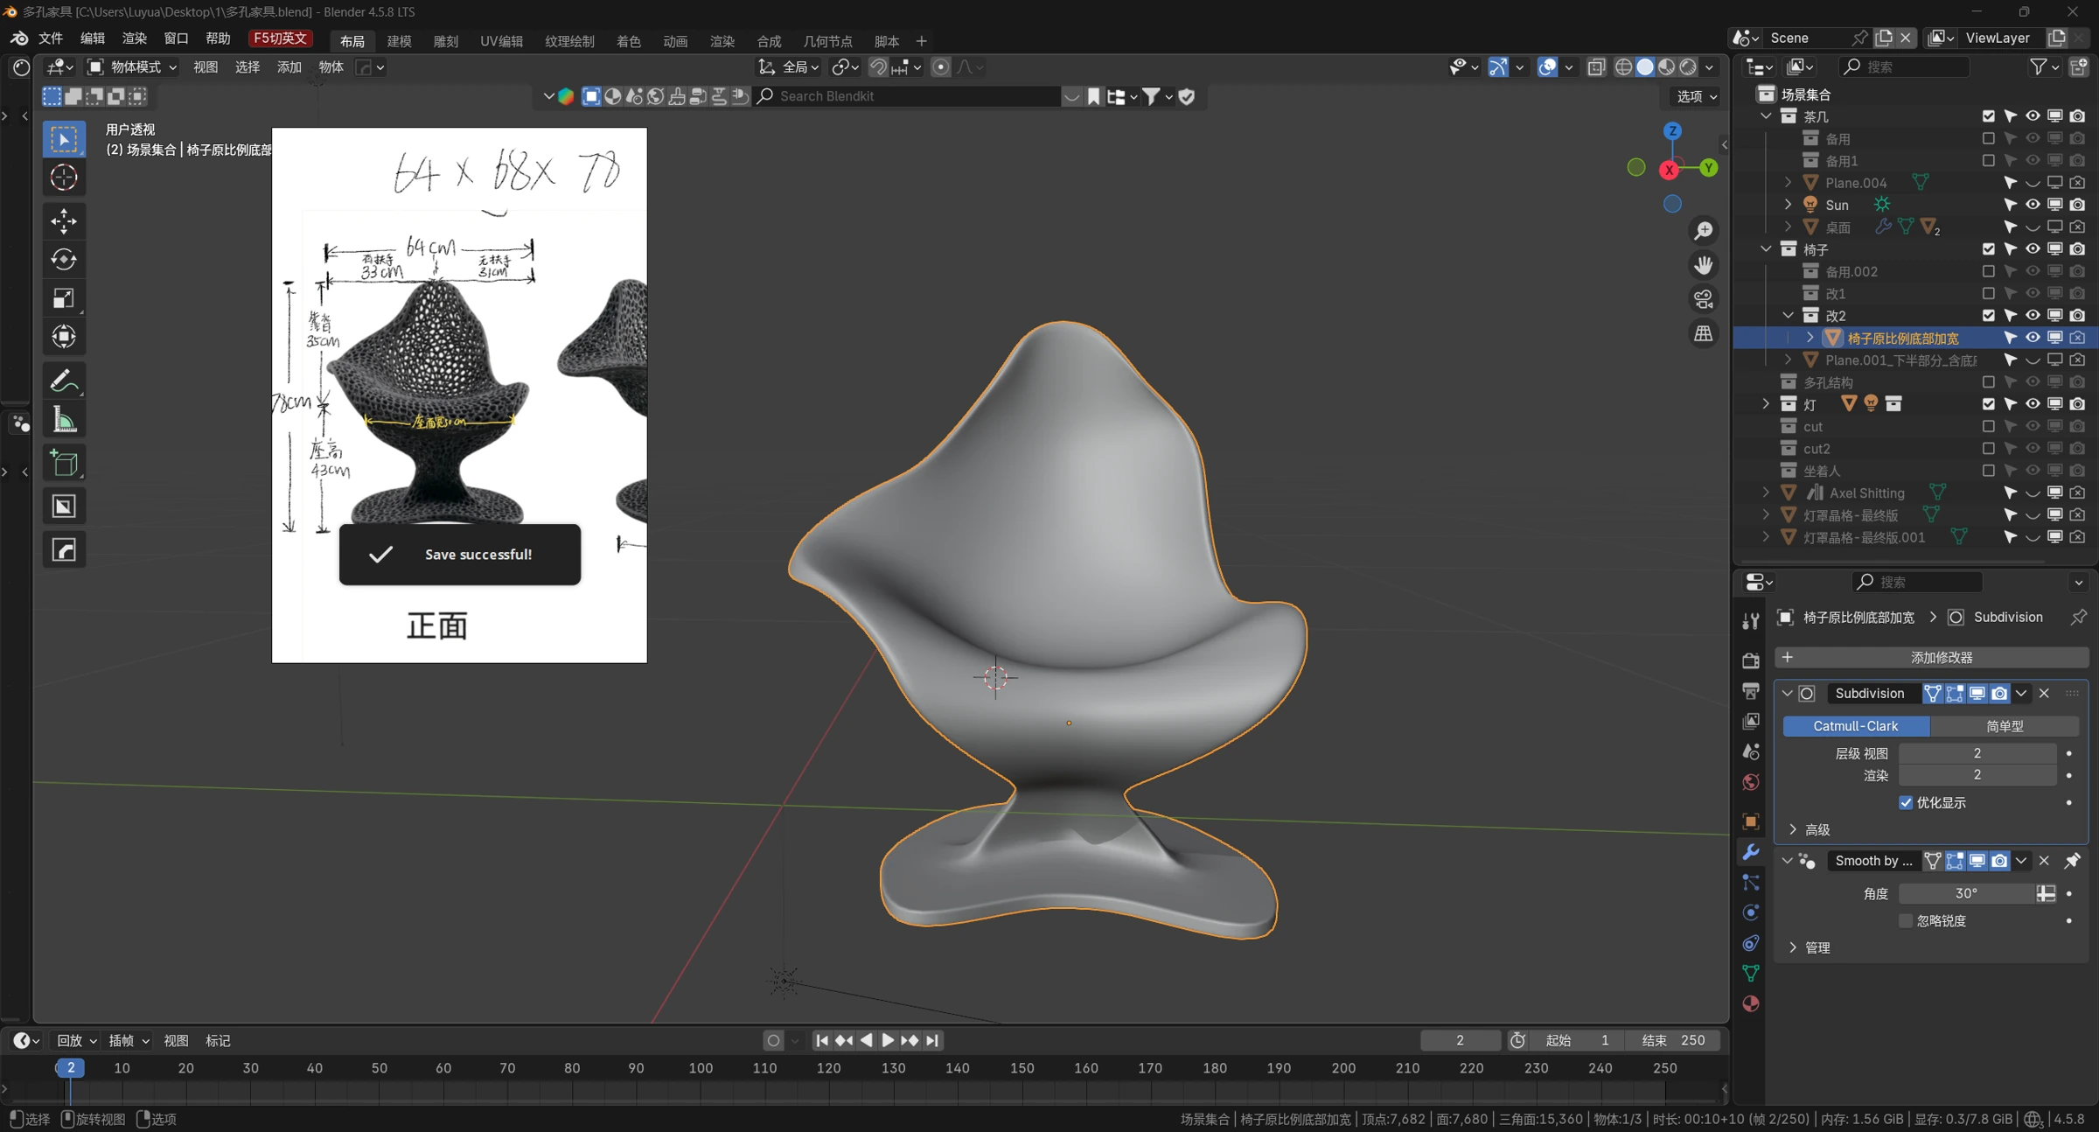The height and width of the screenshot is (1132, 2099).
Task: Expand the 管理 subpanel
Action: click(x=1809, y=947)
